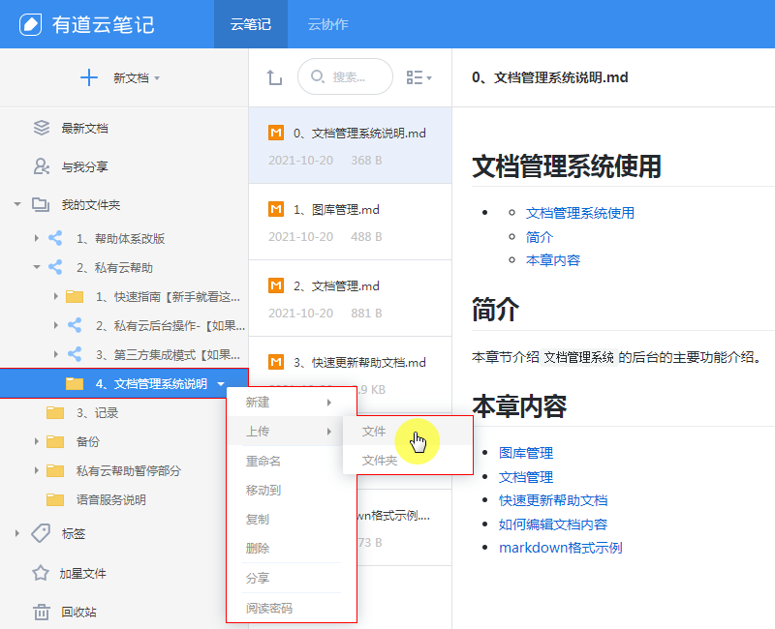Switch to the 云协作 tab

(327, 24)
